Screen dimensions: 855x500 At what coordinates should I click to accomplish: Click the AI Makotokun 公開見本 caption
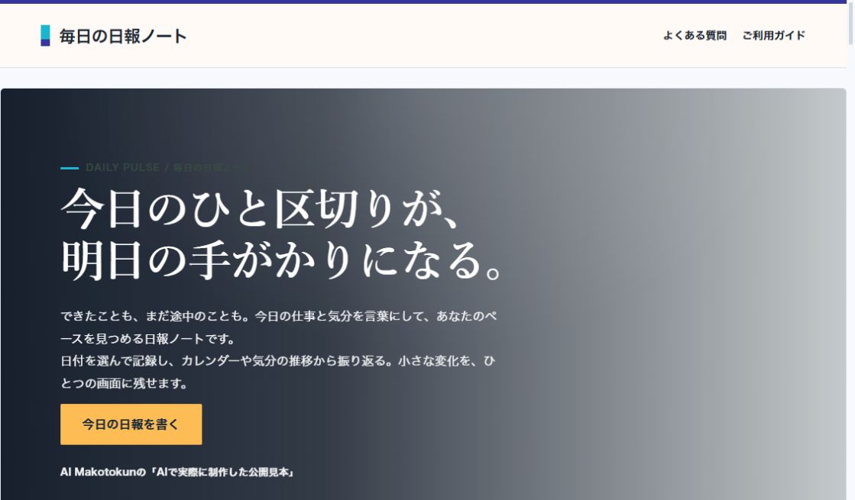178,472
